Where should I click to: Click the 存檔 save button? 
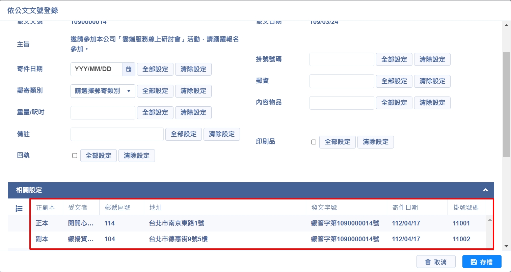482,262
